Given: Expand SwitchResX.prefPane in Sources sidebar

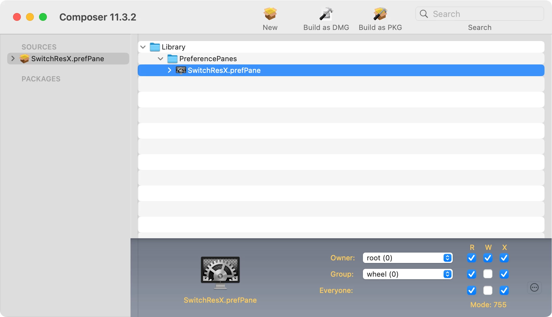Looking at the screenshot, I should tap(13, 59).
